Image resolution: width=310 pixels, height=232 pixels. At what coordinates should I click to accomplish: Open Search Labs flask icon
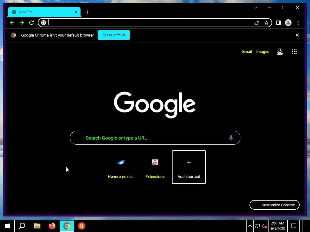[x=279, y=51]
